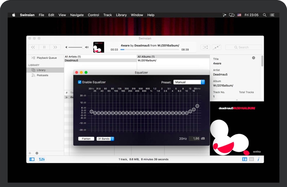This screenshot has height=187, width=287.
Task: Click the mini player icon beside shuffle
Action: [217, 47]
